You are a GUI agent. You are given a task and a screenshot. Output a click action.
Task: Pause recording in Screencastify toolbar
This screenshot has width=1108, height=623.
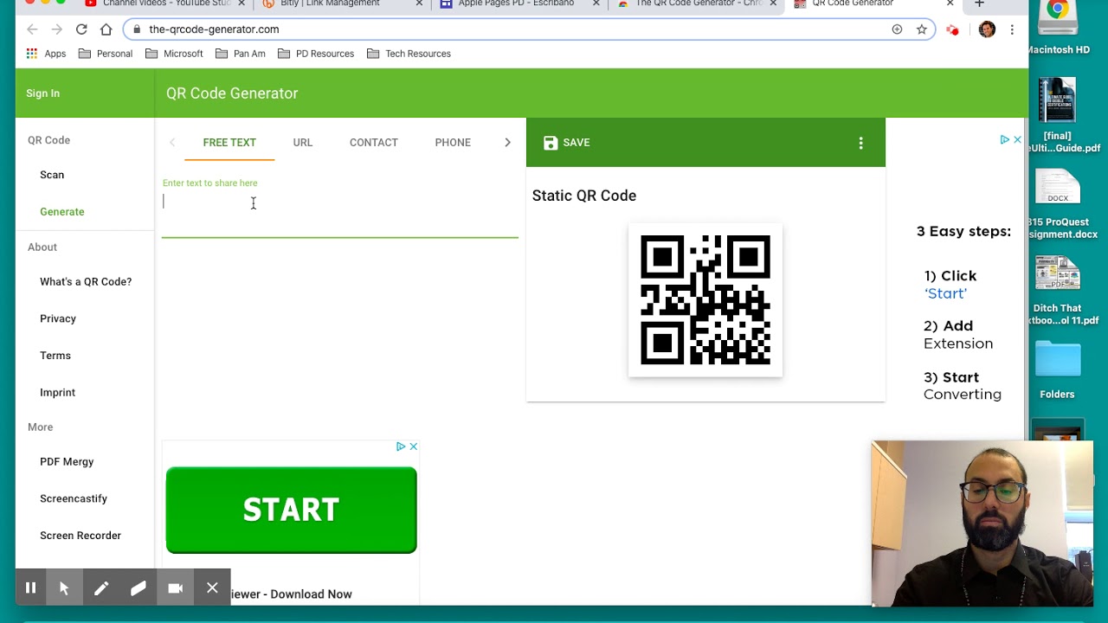(x=30, y=588)
